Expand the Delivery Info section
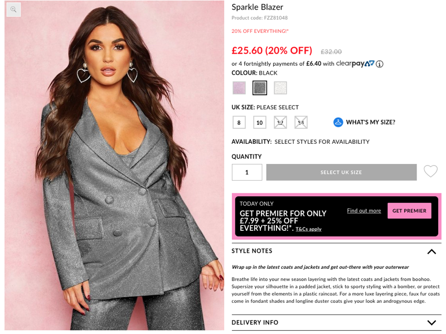This screenshot has width=446, height=334. pyautogui.click(x=432, y=323)
